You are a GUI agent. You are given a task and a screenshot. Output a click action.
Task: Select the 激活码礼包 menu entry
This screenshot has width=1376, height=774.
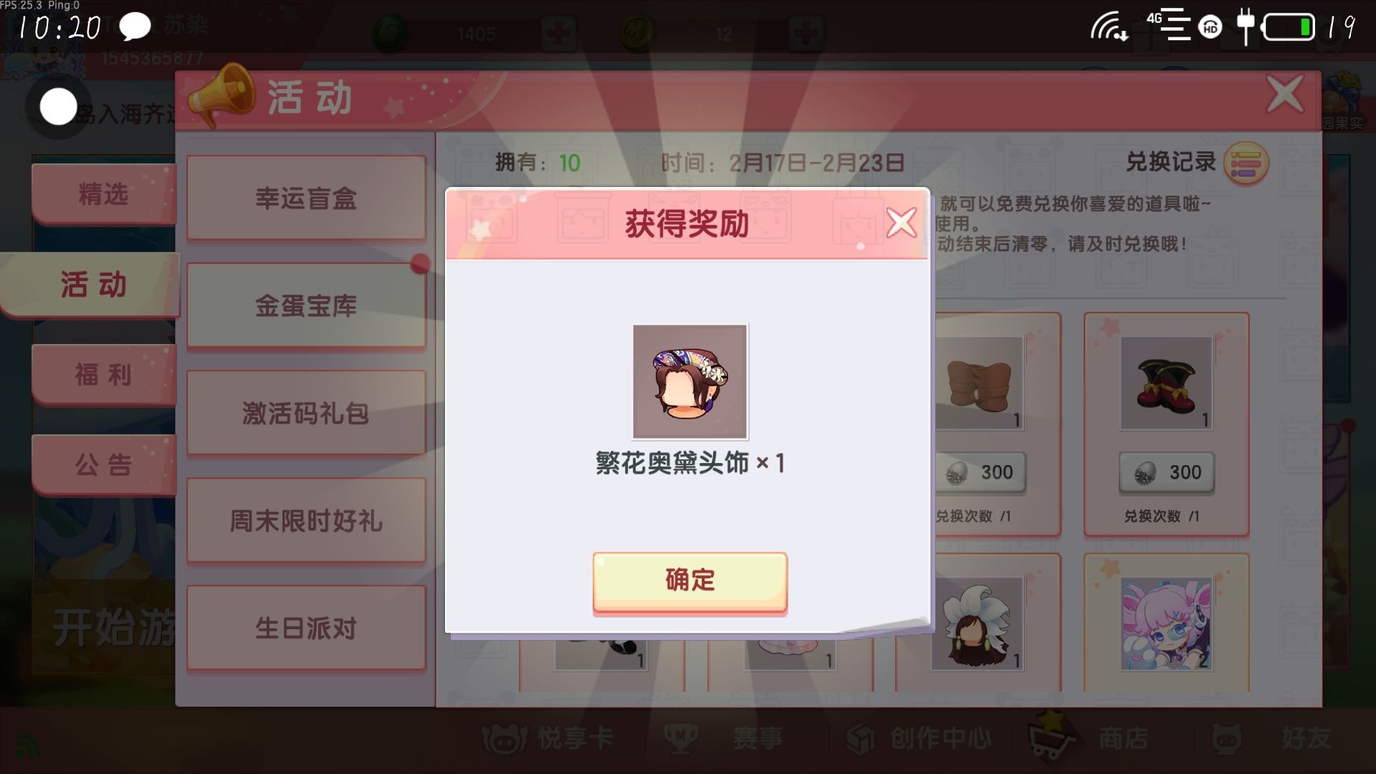306,413
